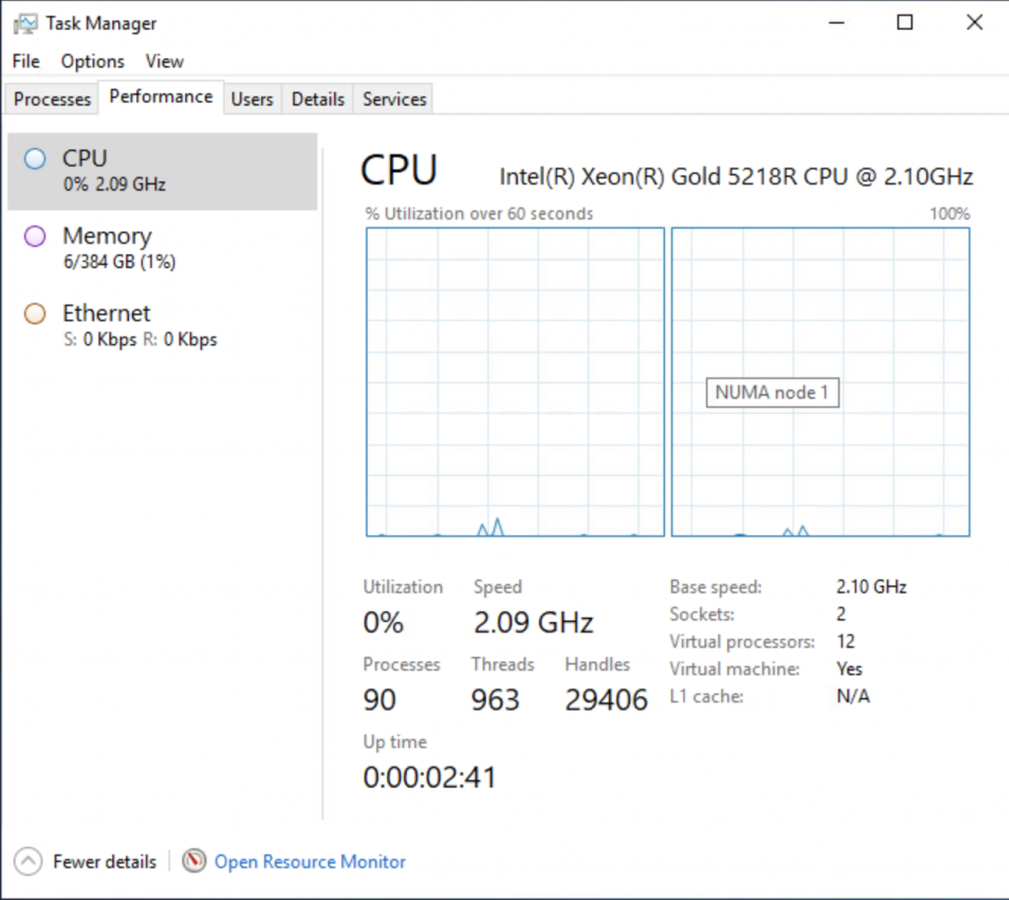Select the Performance tab

[x=161, y=97]
